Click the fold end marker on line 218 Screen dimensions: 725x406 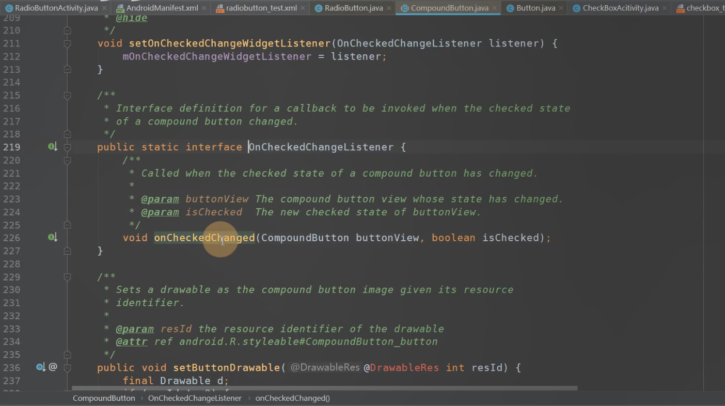(67, 134)
